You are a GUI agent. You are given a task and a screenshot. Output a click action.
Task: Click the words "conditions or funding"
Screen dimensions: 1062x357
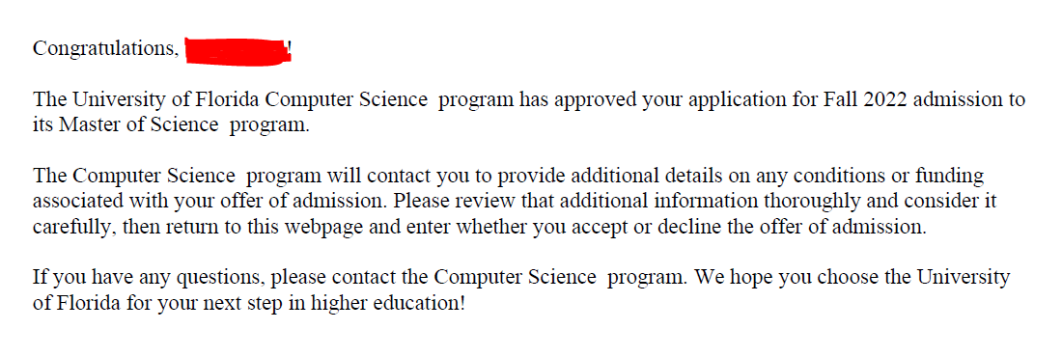(x=888, y=177)
